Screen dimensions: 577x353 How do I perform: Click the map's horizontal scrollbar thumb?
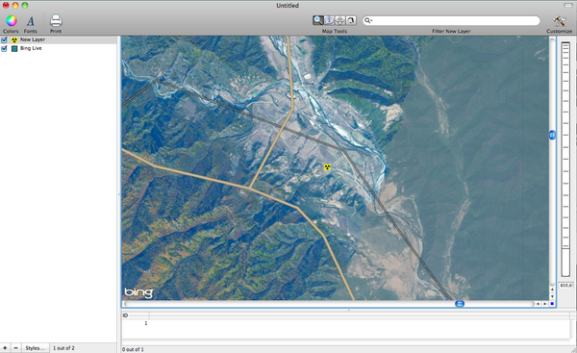460,304
